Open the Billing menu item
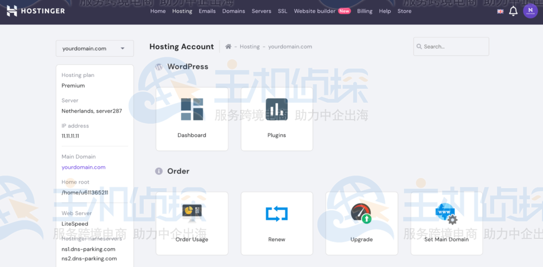The width and height of the screenshot is (543, 267). click(364, 11)
